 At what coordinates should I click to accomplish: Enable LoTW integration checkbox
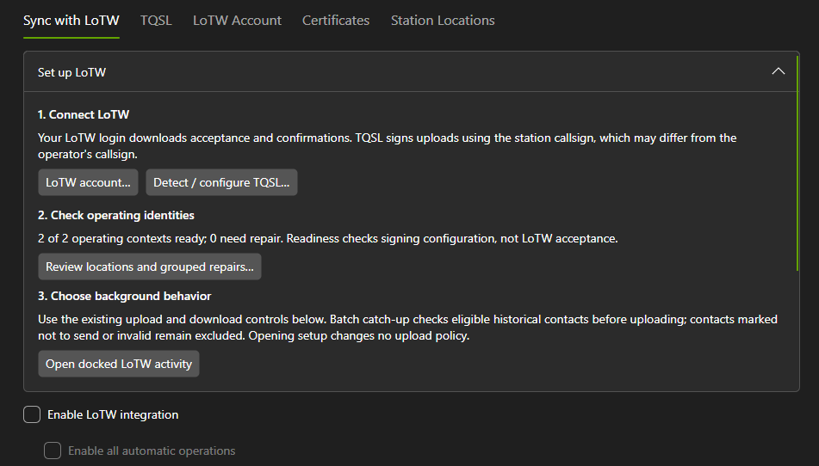point(32,414)
